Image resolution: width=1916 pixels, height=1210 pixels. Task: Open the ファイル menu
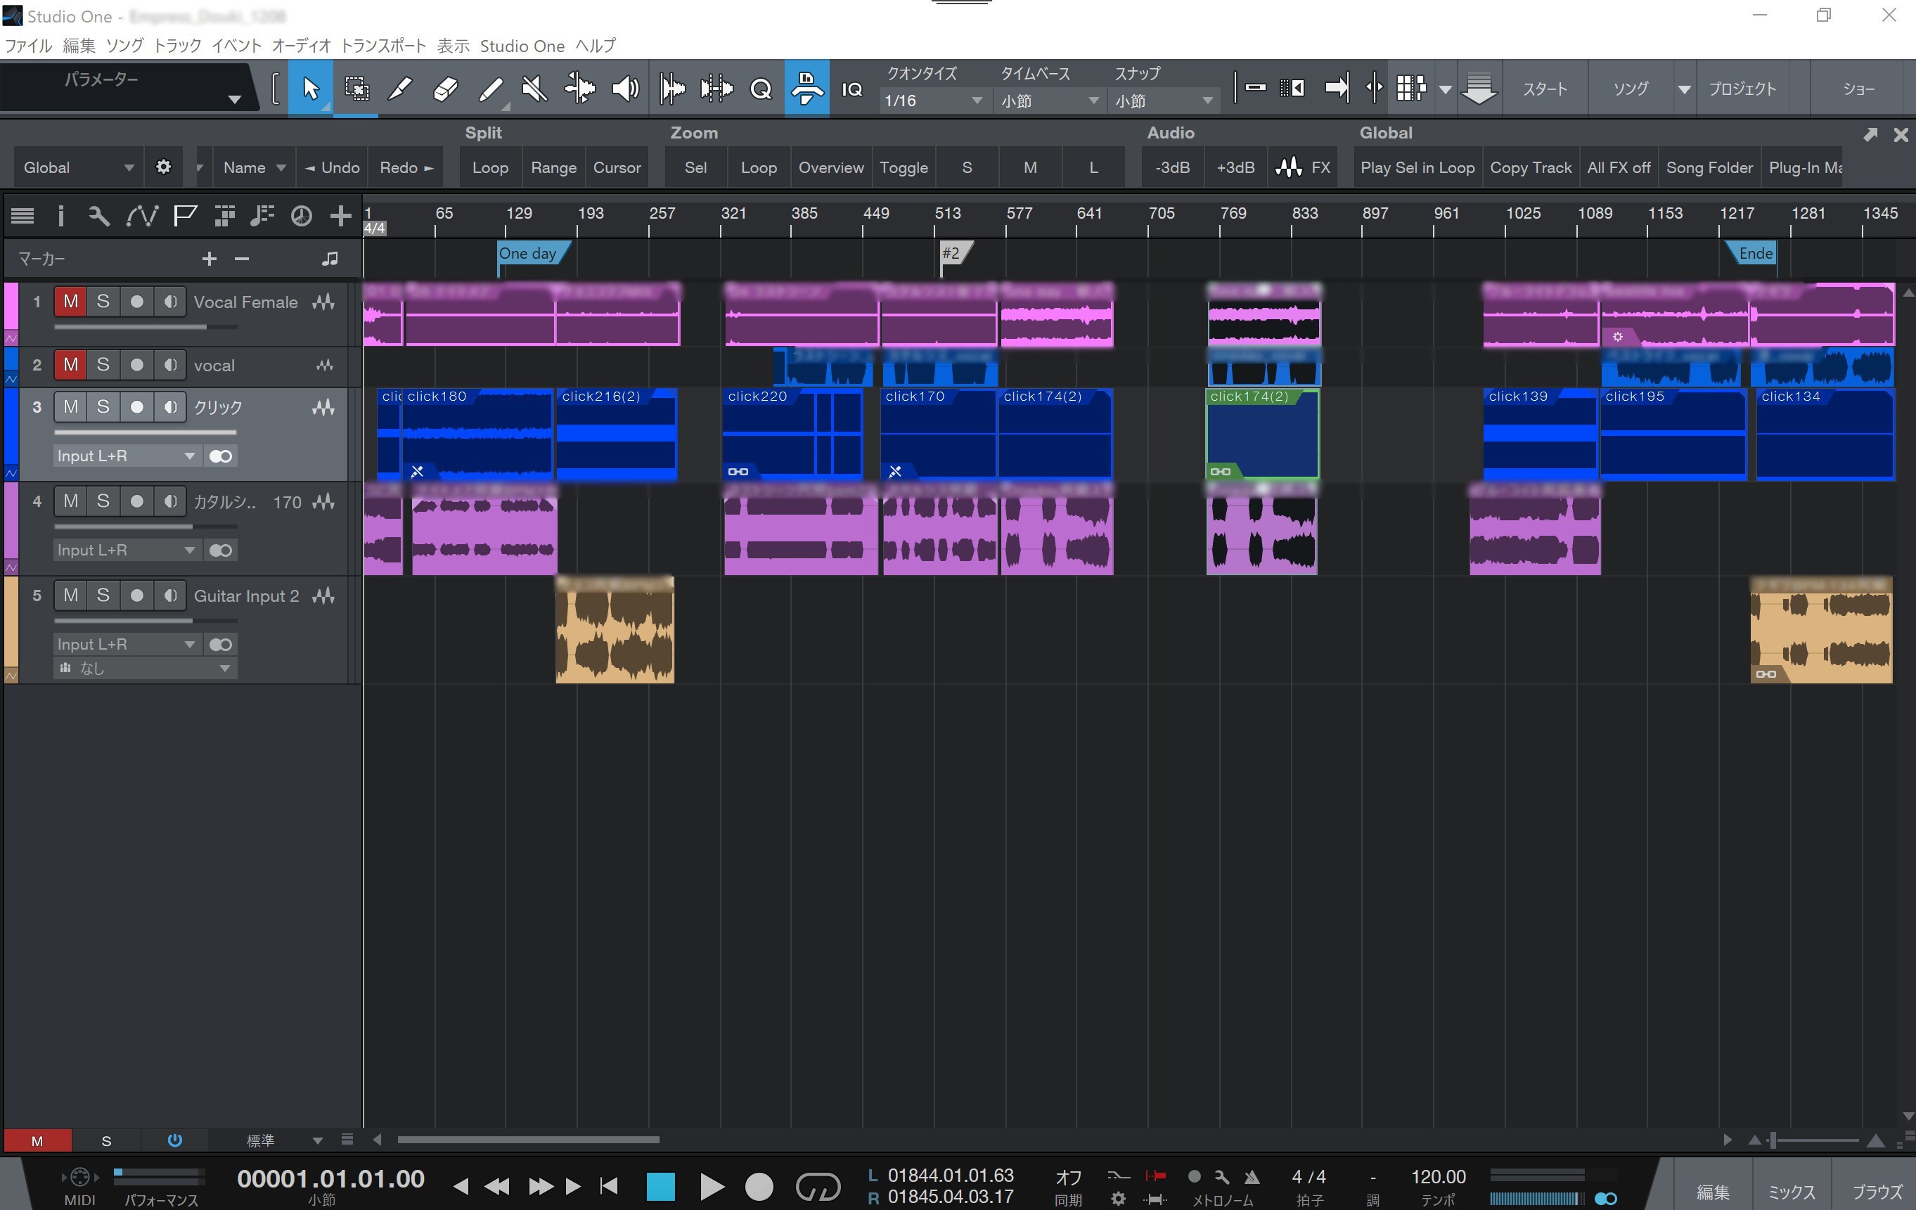click(x=29, y=45)
